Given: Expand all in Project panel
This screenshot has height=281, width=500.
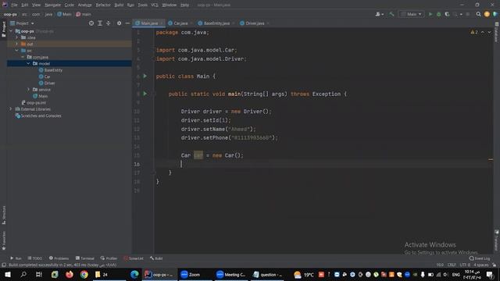Looking at the screenshot, I should click(x=100, y=23).
